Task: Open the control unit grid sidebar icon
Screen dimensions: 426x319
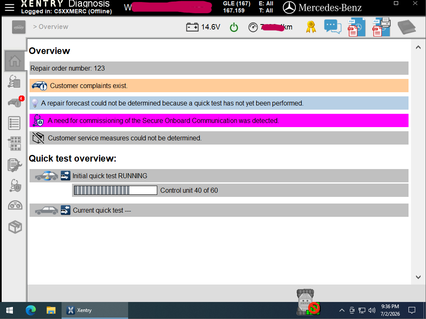Action: coord(15,144)
